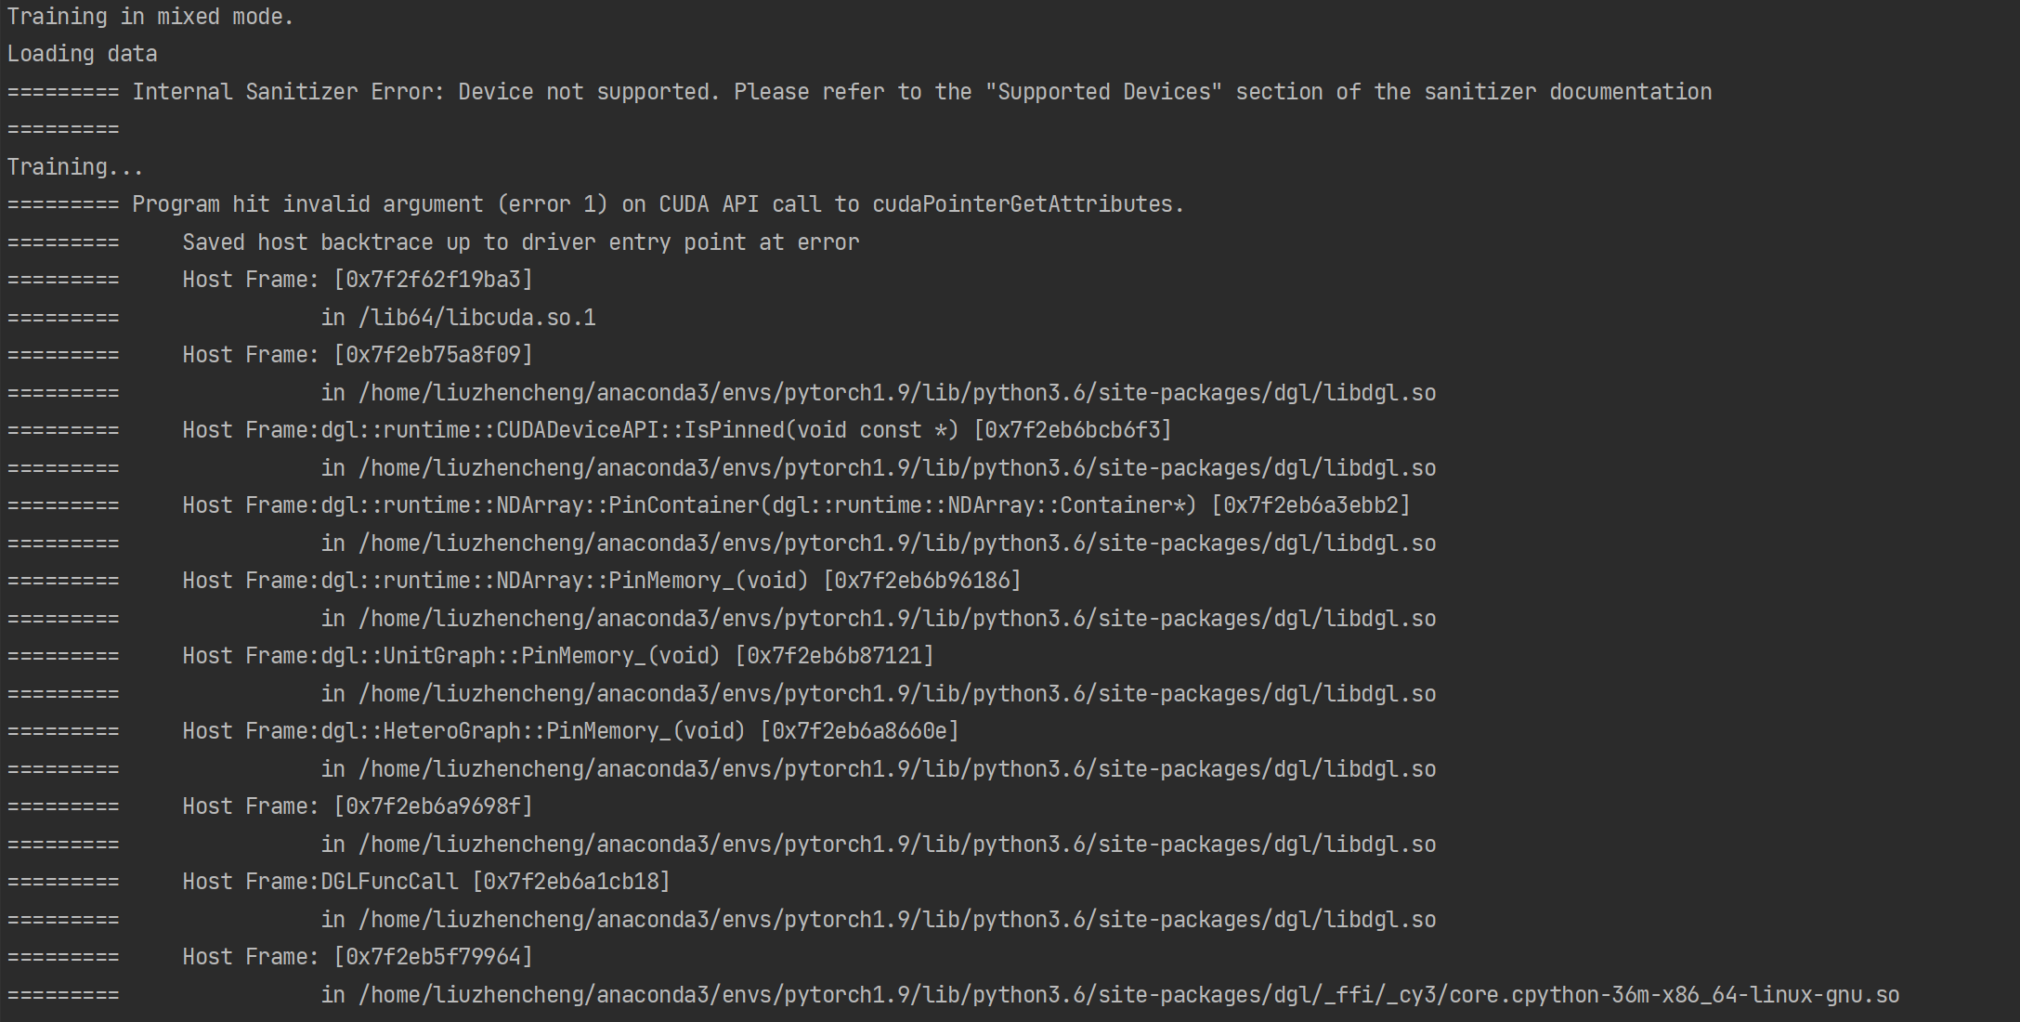2020x1022 pixels.
Task: Click the address 0x7f2f62f19ba3 text
Action: pyautogui.click(x=432, y=279)
